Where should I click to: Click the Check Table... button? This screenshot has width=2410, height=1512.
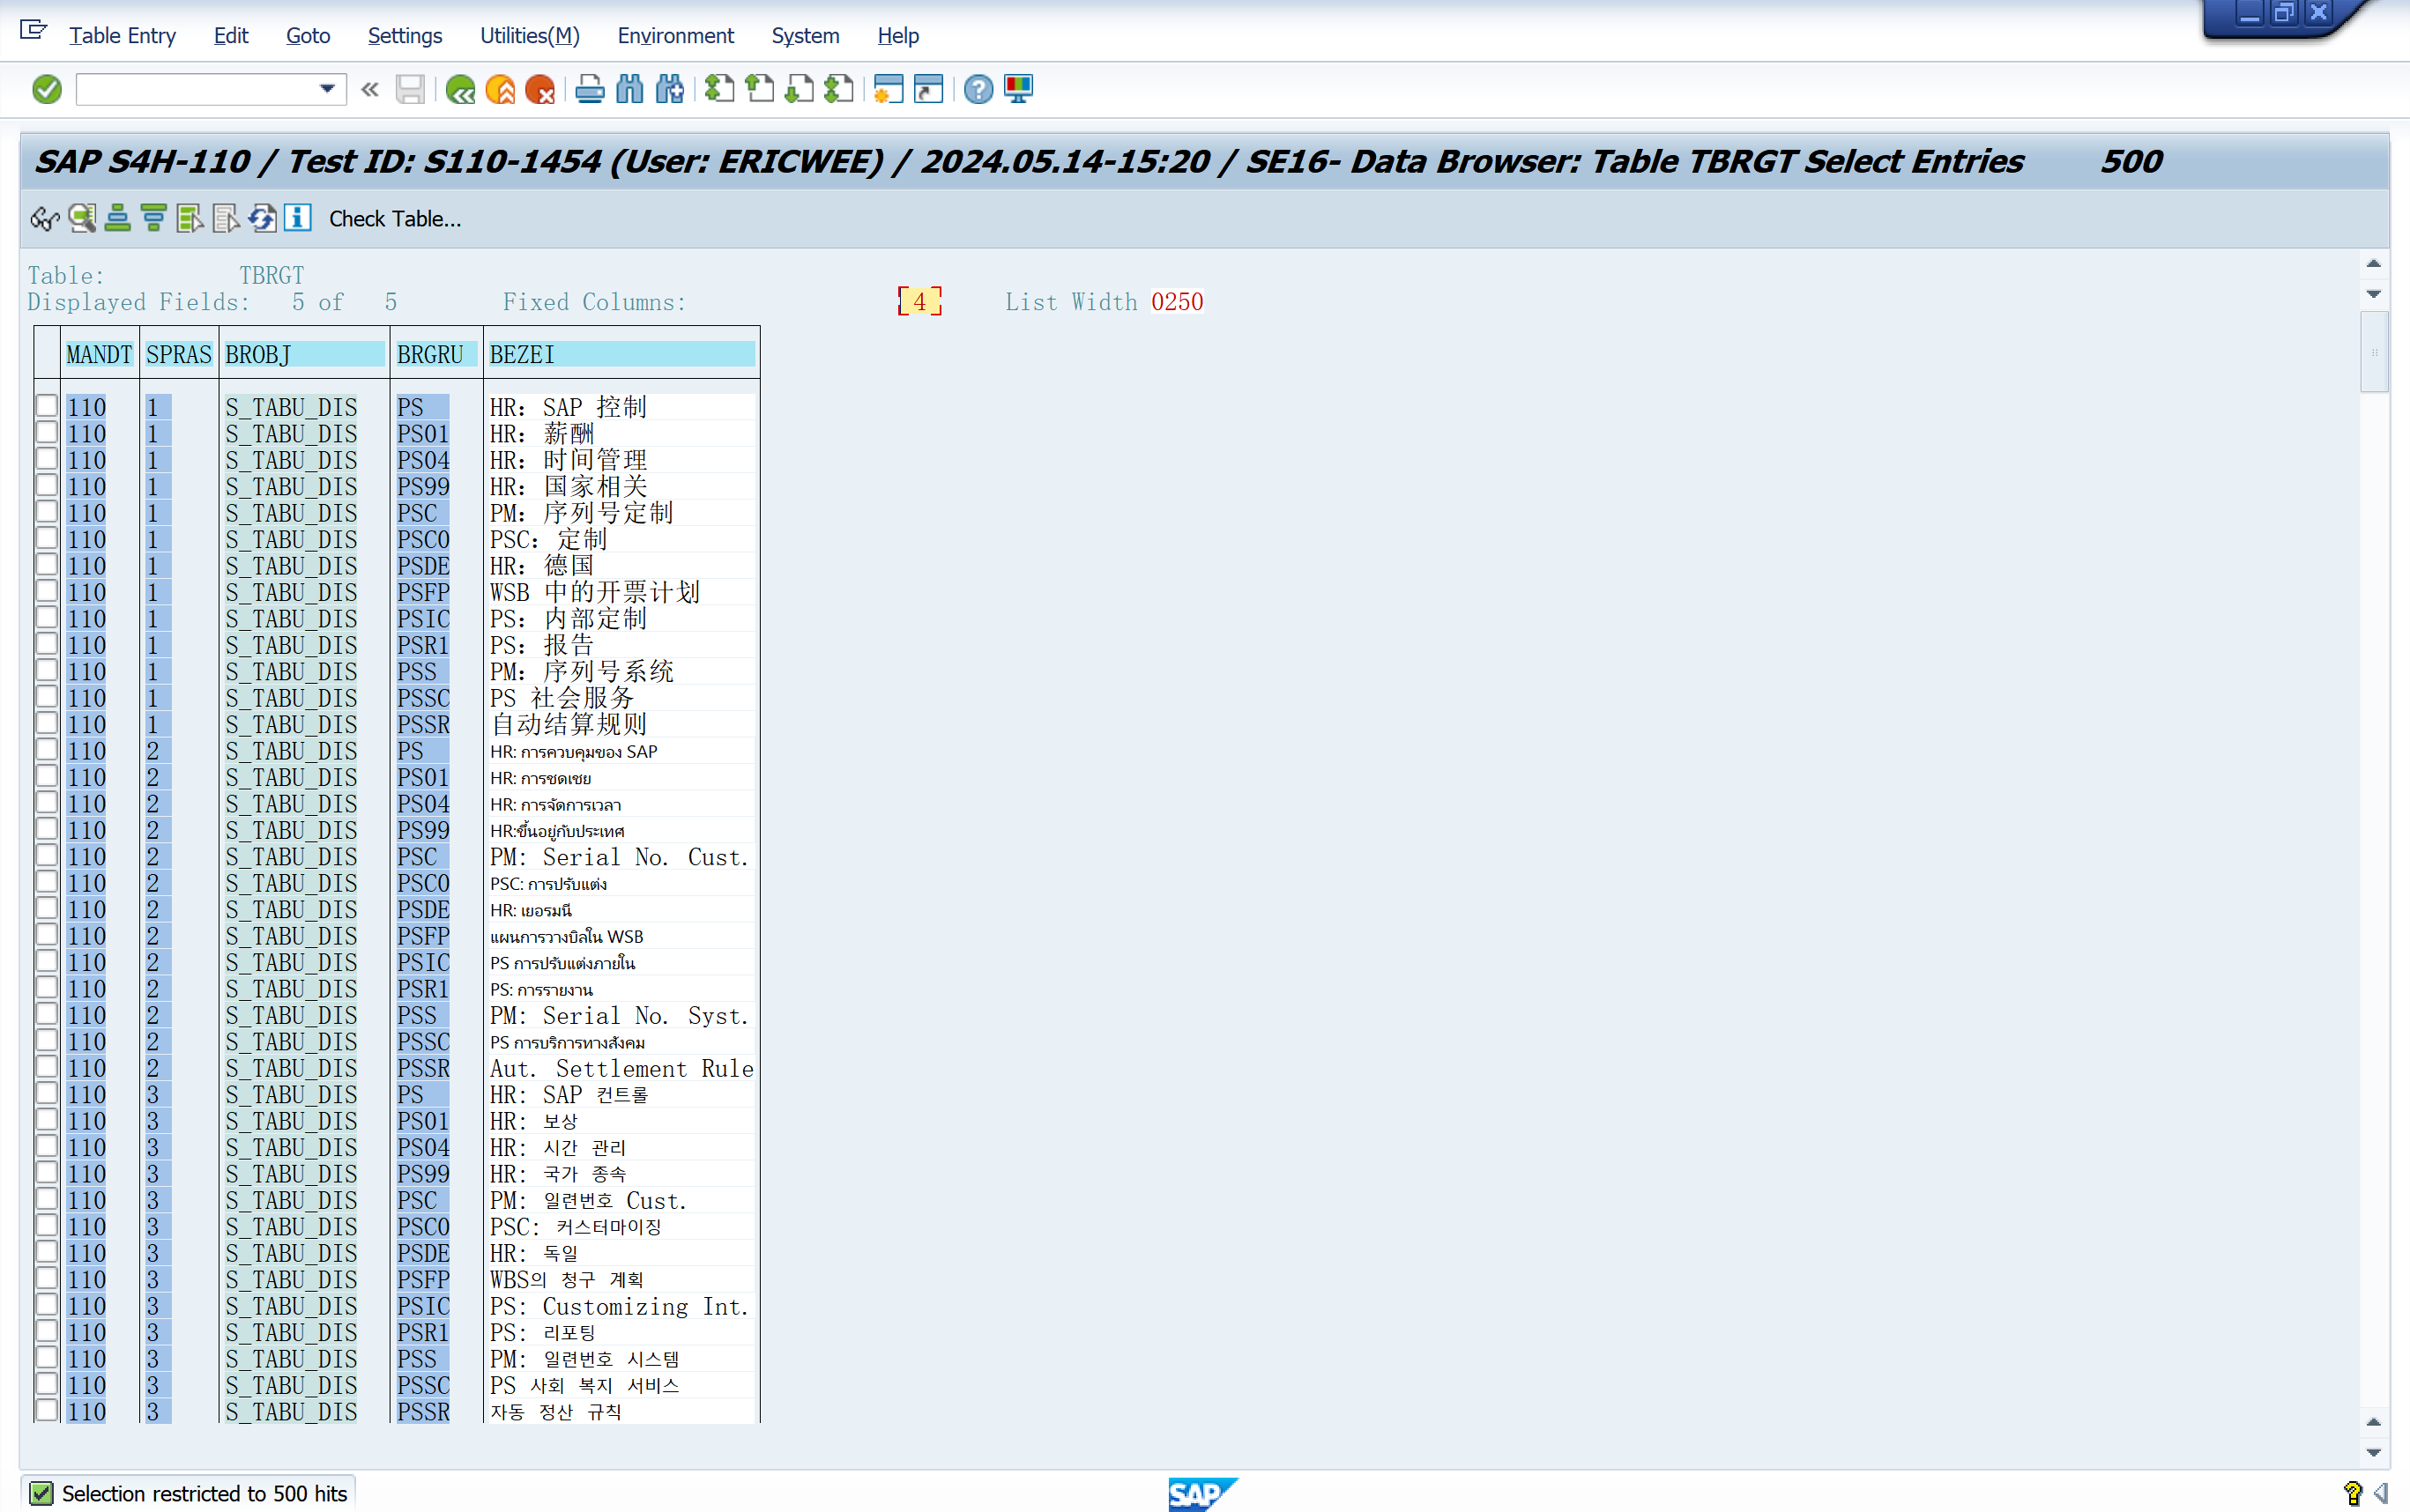pyautogui.click(x=395, y=219)
